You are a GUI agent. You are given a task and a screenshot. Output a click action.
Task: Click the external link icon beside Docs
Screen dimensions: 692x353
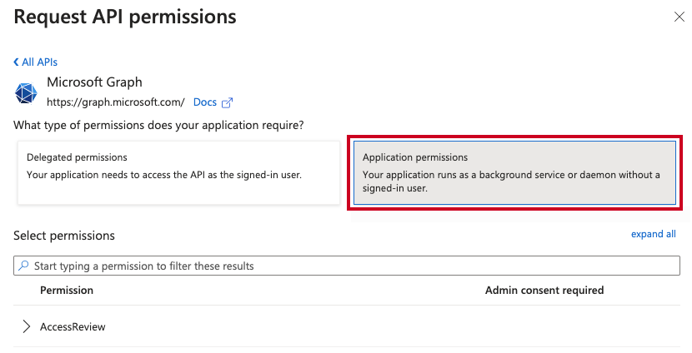point(227,102)
